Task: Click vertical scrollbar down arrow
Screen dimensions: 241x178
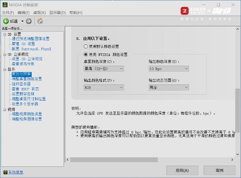Action: (x=238, y=154)
